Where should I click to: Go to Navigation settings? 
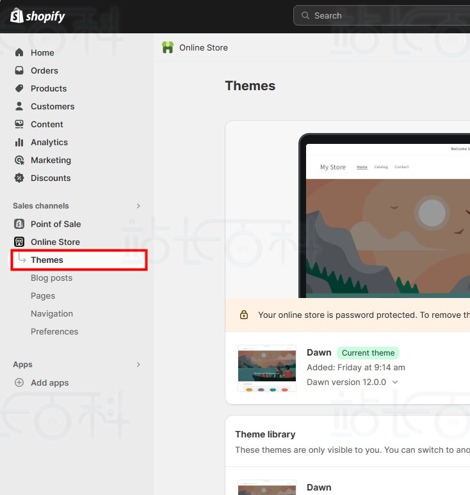click(52, 314)
